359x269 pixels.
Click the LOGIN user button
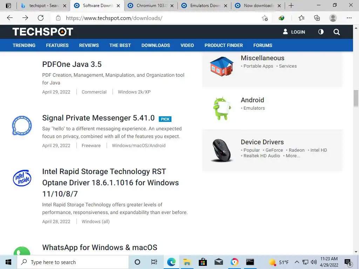[x=294, y=32]
